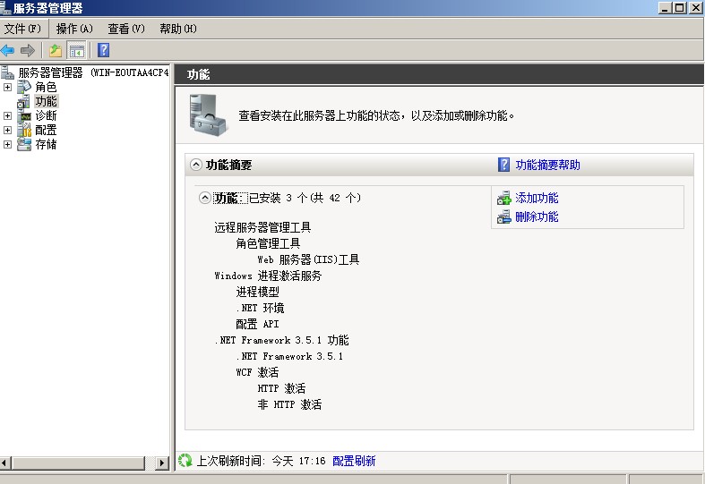The height and width of the screenshot is (484, 705).
Task: Expand the 配置 tree node
Action: (7, 131)
